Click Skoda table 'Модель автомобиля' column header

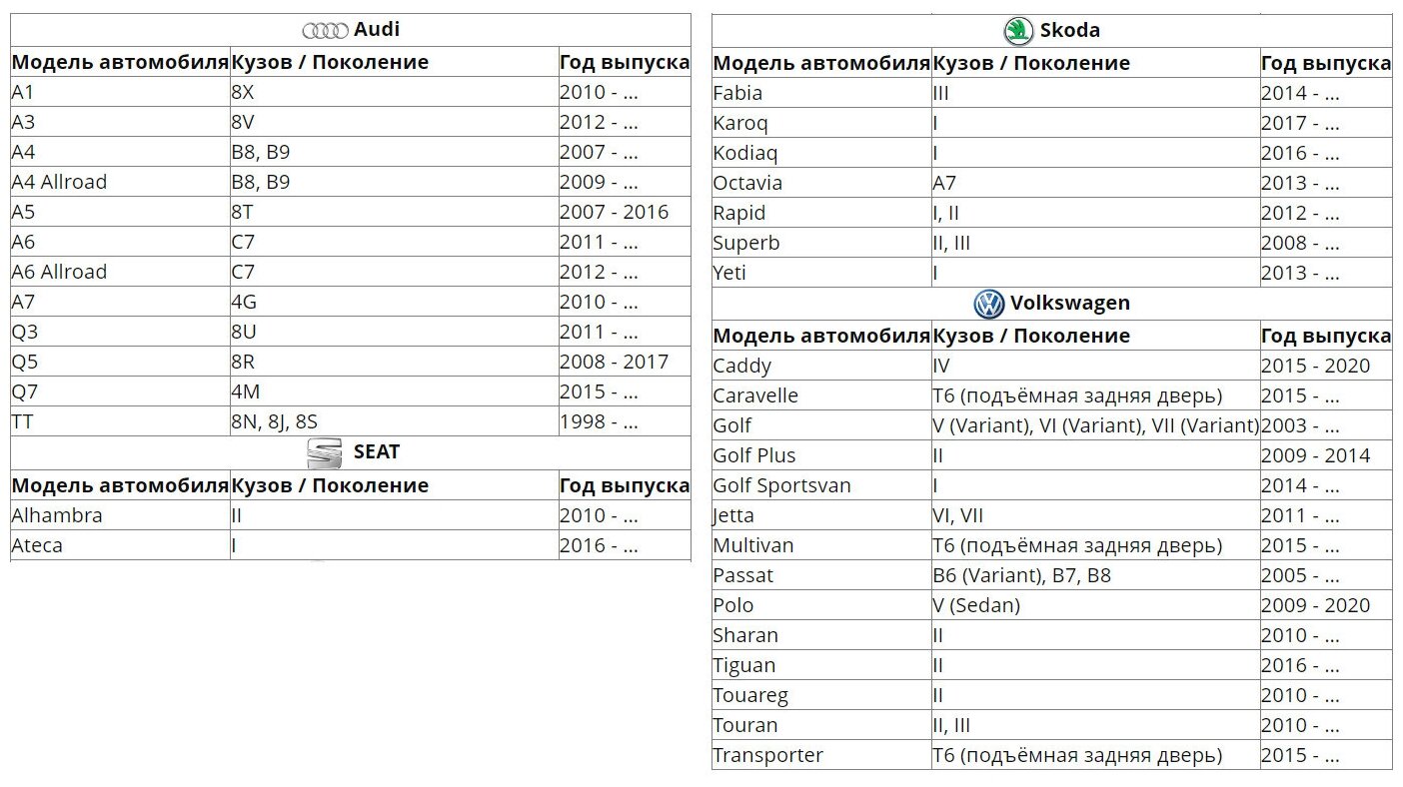pyautogui.click(x=821, y=63)
